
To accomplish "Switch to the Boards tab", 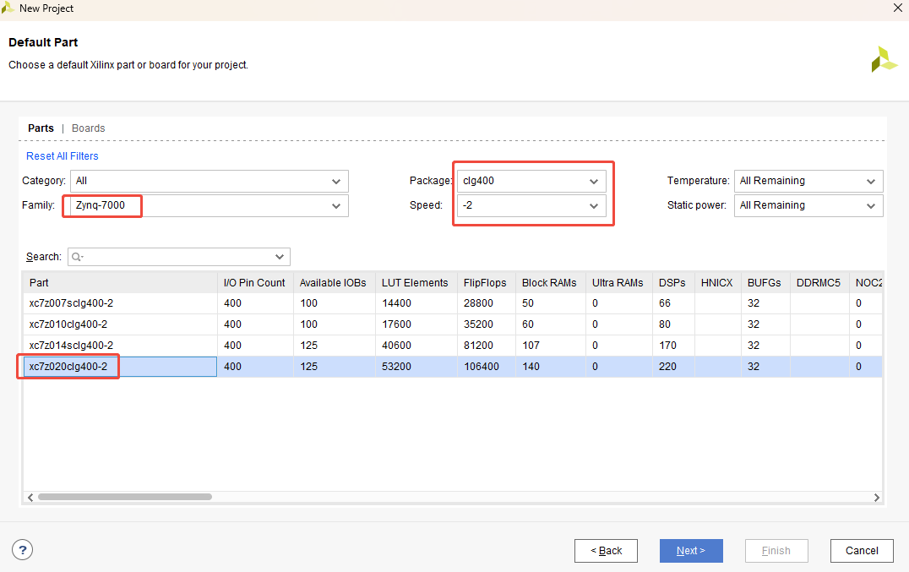I will click(88, 128).
